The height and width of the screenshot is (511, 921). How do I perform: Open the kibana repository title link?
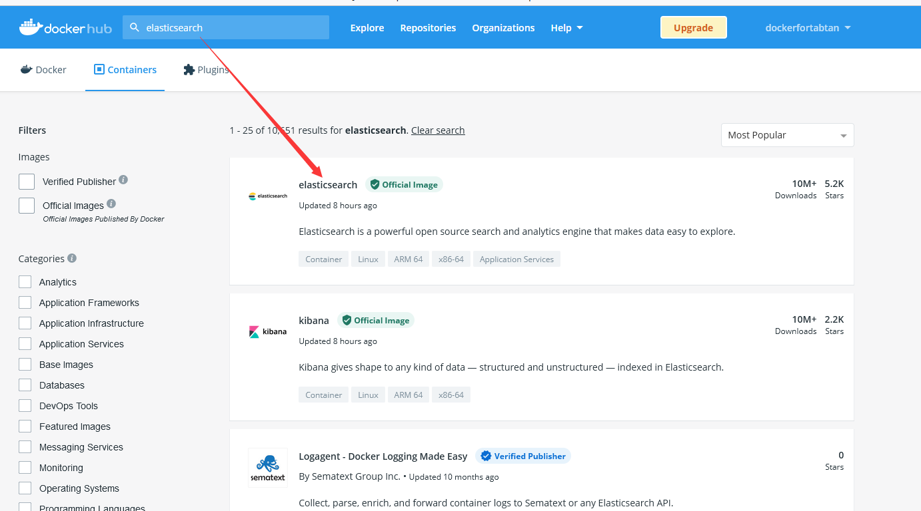click(x=314, y=320)
